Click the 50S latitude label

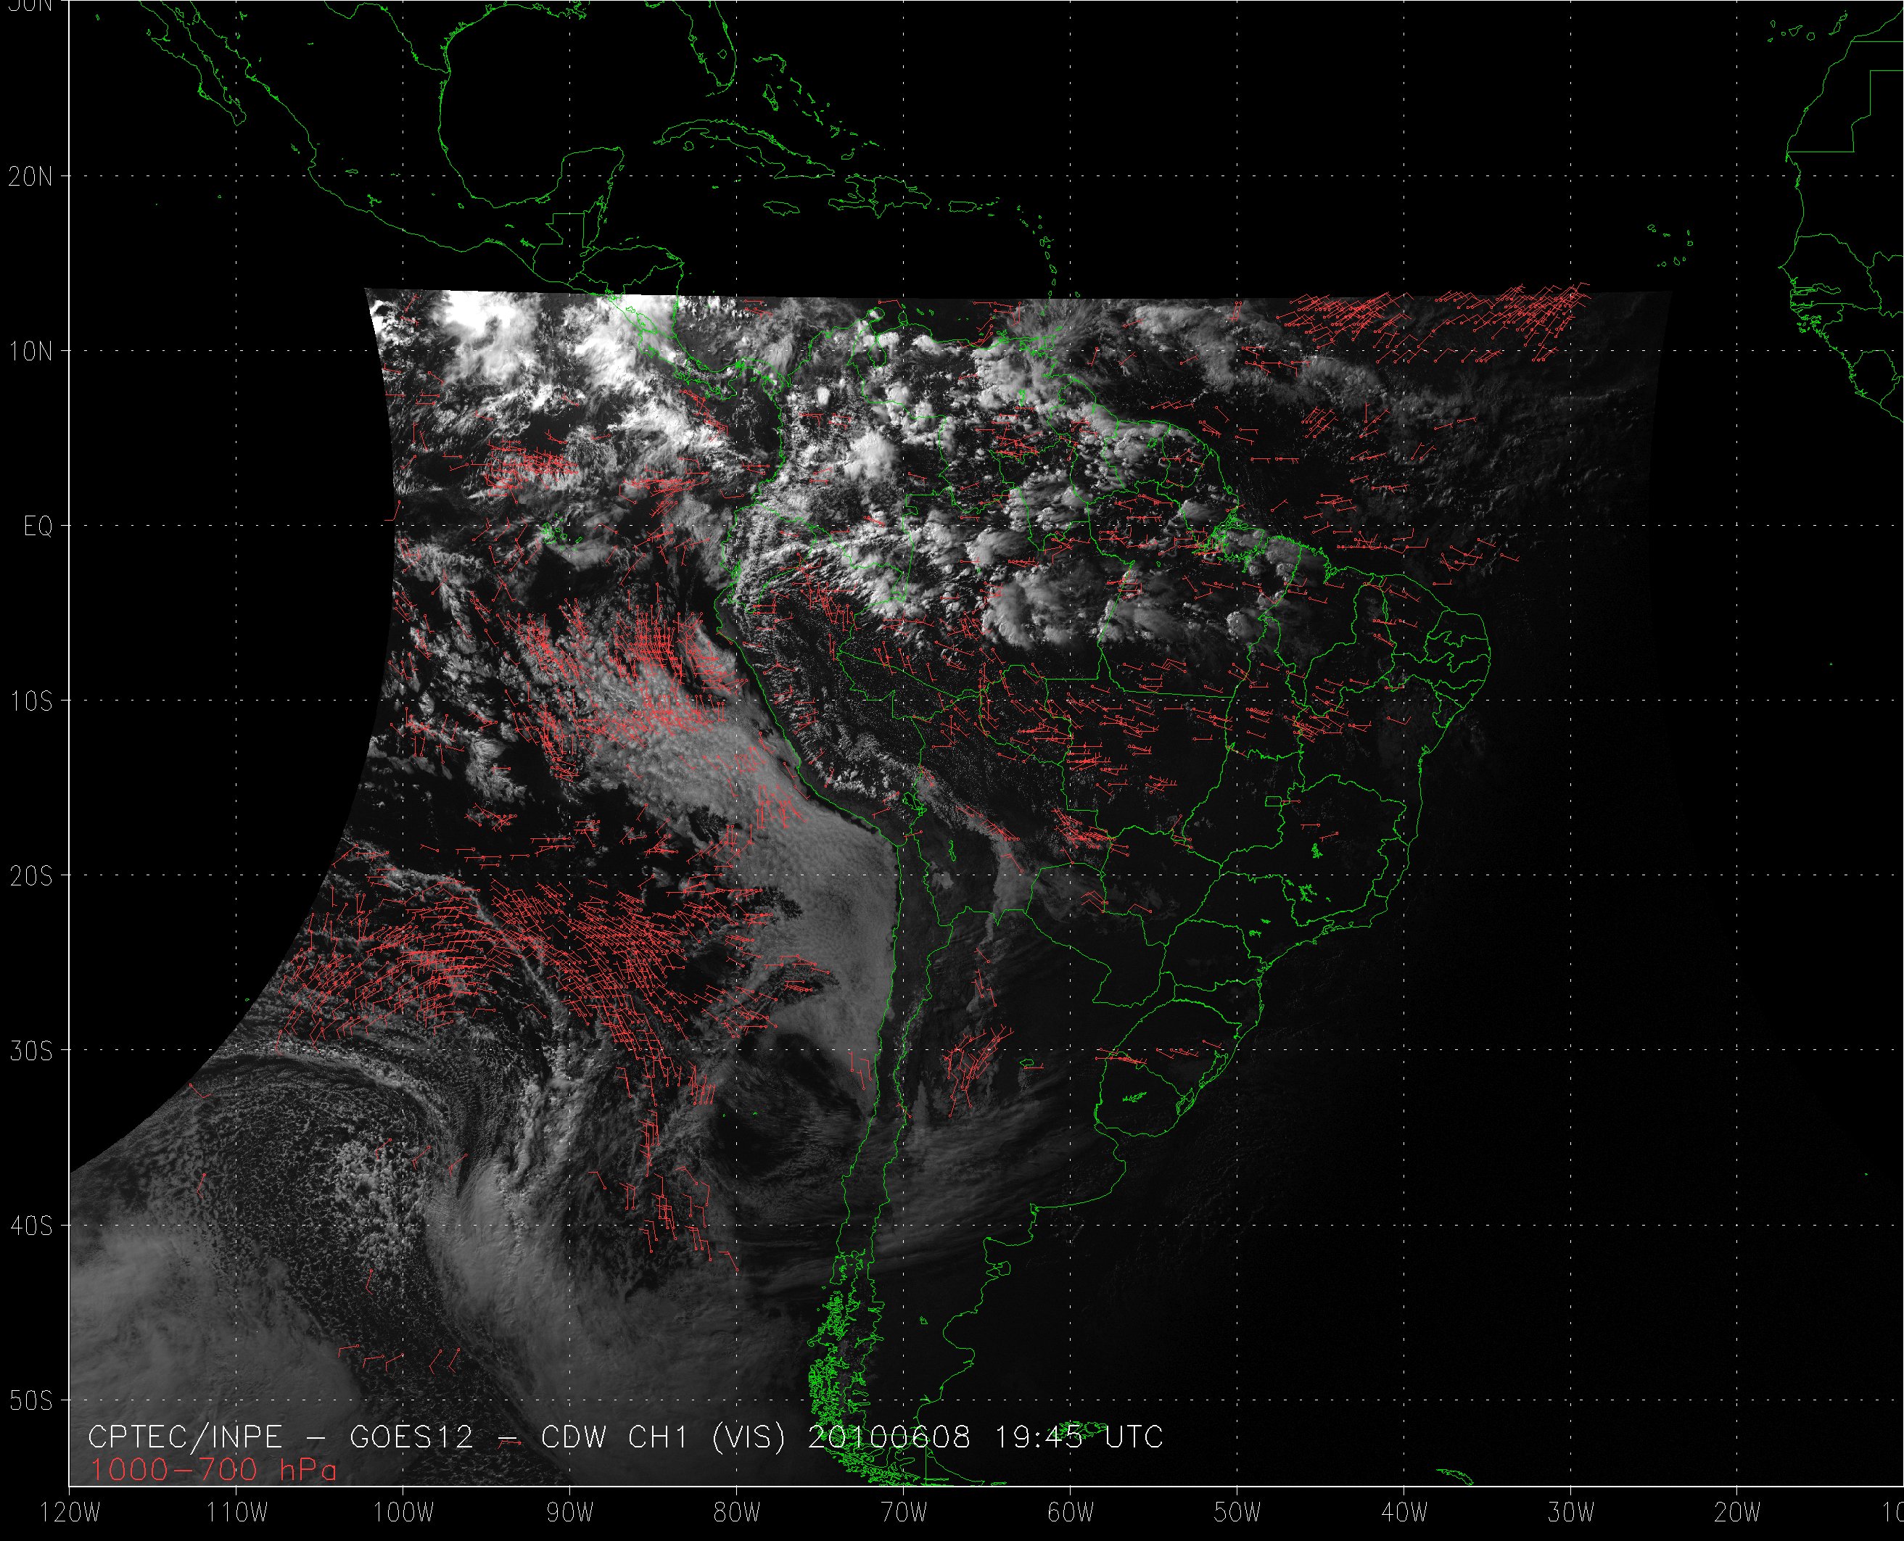30,1401
